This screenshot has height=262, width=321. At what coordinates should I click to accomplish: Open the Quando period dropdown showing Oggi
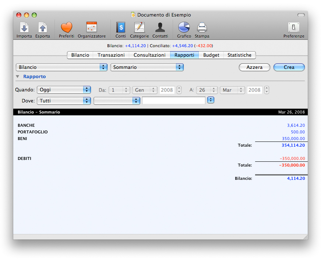point(64,90)
